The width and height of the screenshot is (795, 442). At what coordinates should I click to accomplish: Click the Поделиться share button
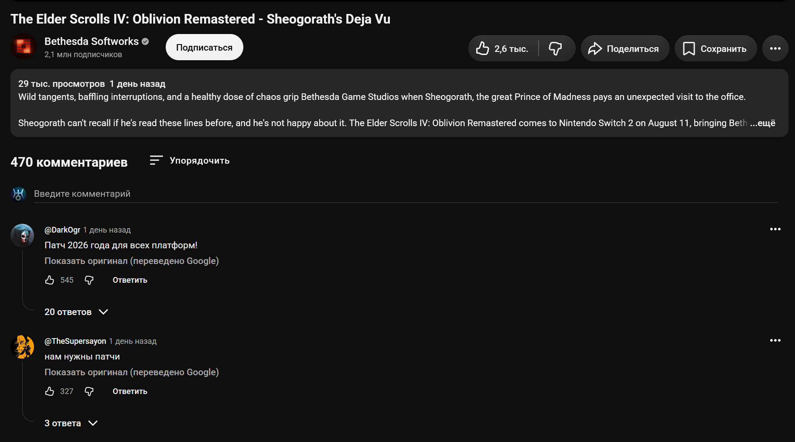point(624,48)
